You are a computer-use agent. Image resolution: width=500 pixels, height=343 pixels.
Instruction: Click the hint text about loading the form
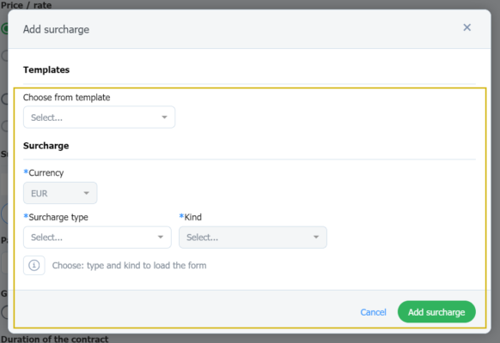129,265
